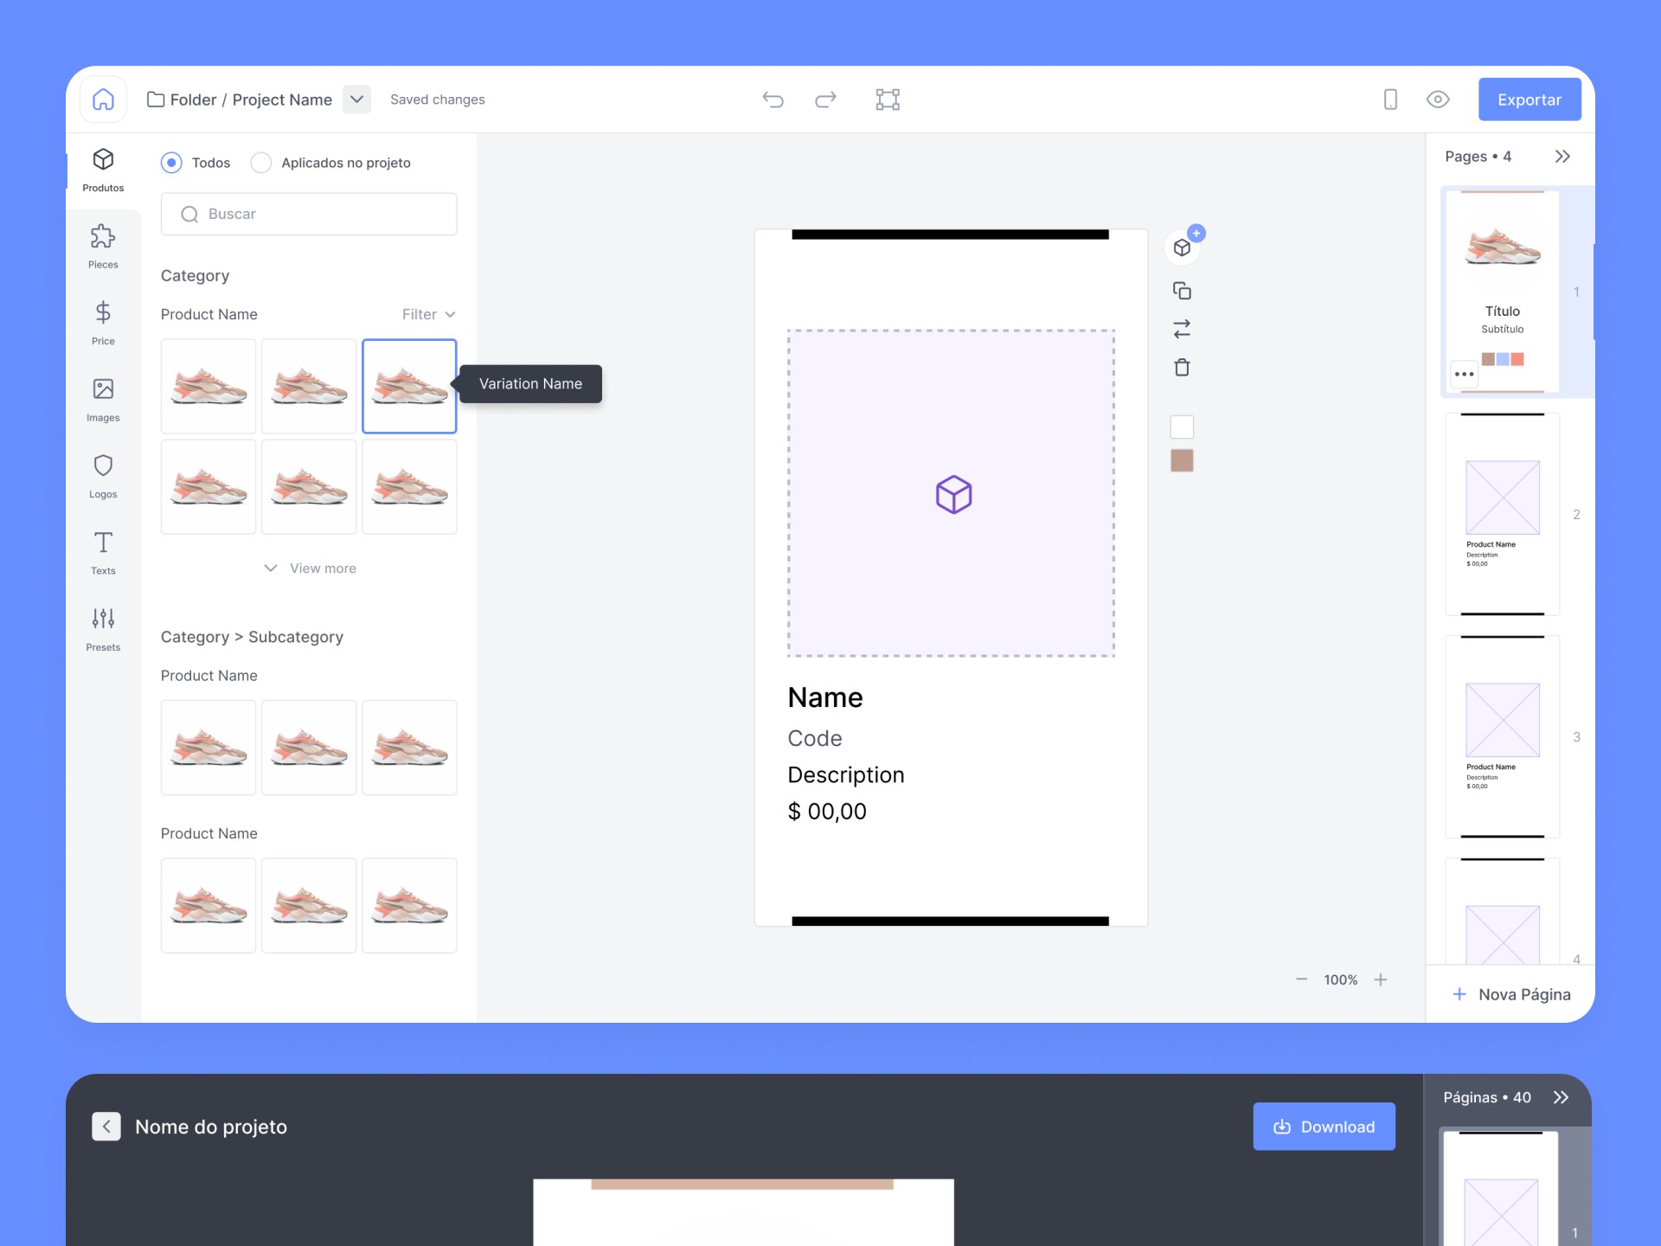Click the undo arrow icon

pos(773,100)
